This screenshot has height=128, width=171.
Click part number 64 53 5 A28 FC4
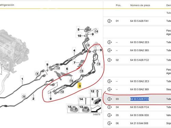pyautogui.click(x=140, y=107)
